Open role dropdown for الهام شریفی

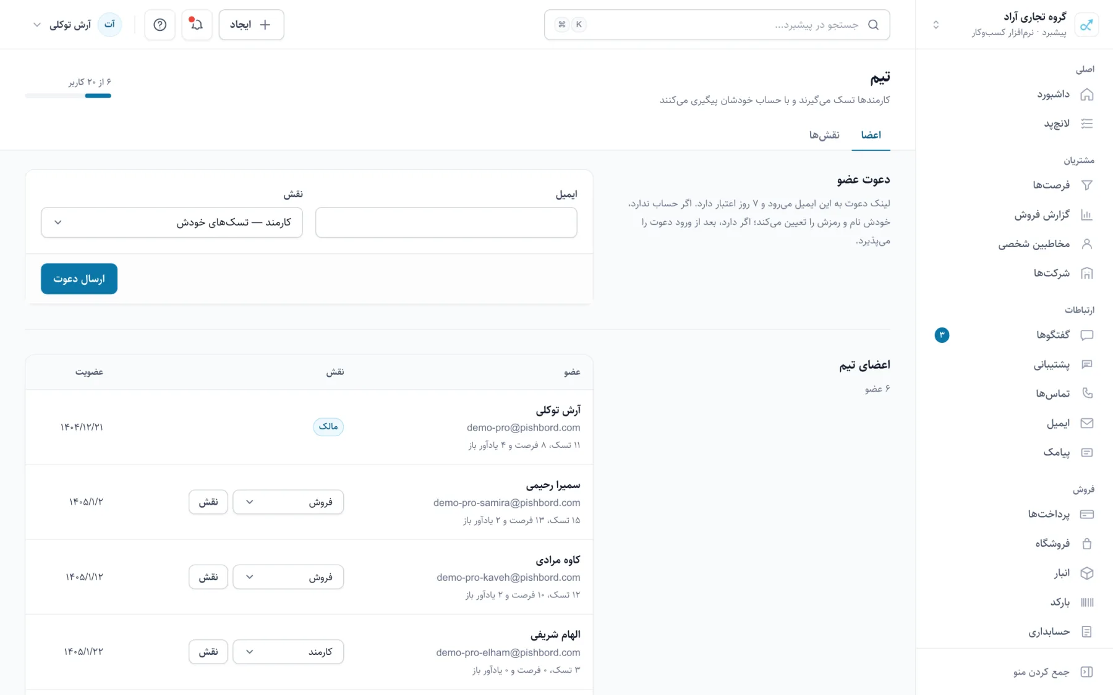[x=288, y=652]
